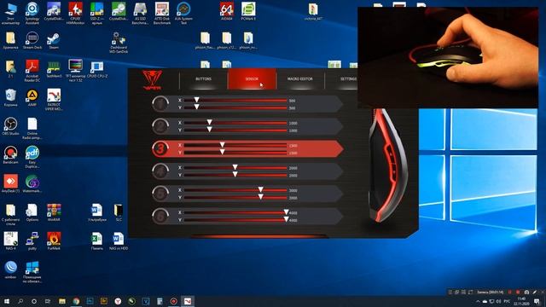Open the SLC folder on the desktop
Viewport: 546px width, 307px height.
pos(119,212)
